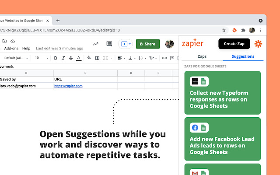Open the font family dropdown Default (Ari...)
The image size is (280, 175).
point(16,58)
